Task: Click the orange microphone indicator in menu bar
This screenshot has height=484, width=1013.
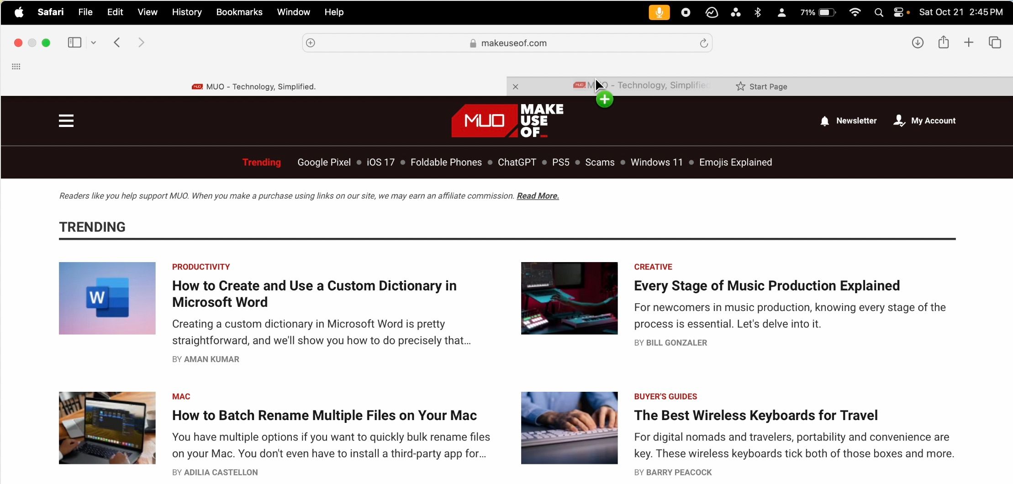Action: click(x=659, y=12)
